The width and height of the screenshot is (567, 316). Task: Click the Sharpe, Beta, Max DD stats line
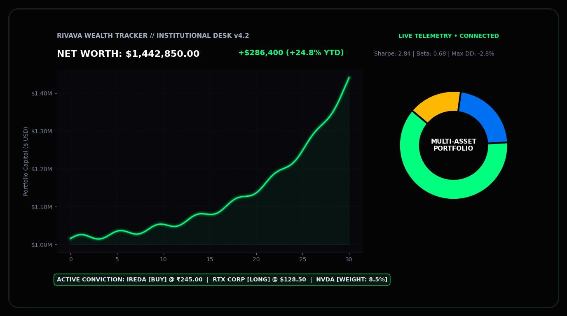(434, 53)
